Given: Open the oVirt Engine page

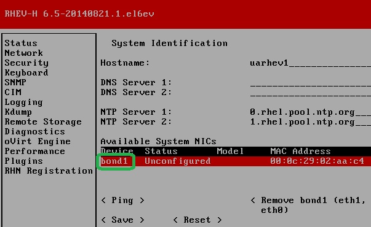Looking at the screenshot, I should coord(38,142).
